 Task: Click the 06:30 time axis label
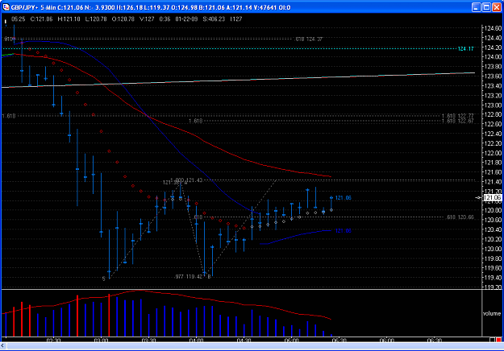click(x=434, y=340)
